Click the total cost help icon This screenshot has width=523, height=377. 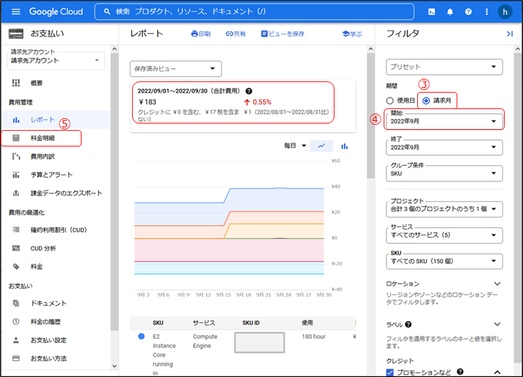click(x=249, y=91)
